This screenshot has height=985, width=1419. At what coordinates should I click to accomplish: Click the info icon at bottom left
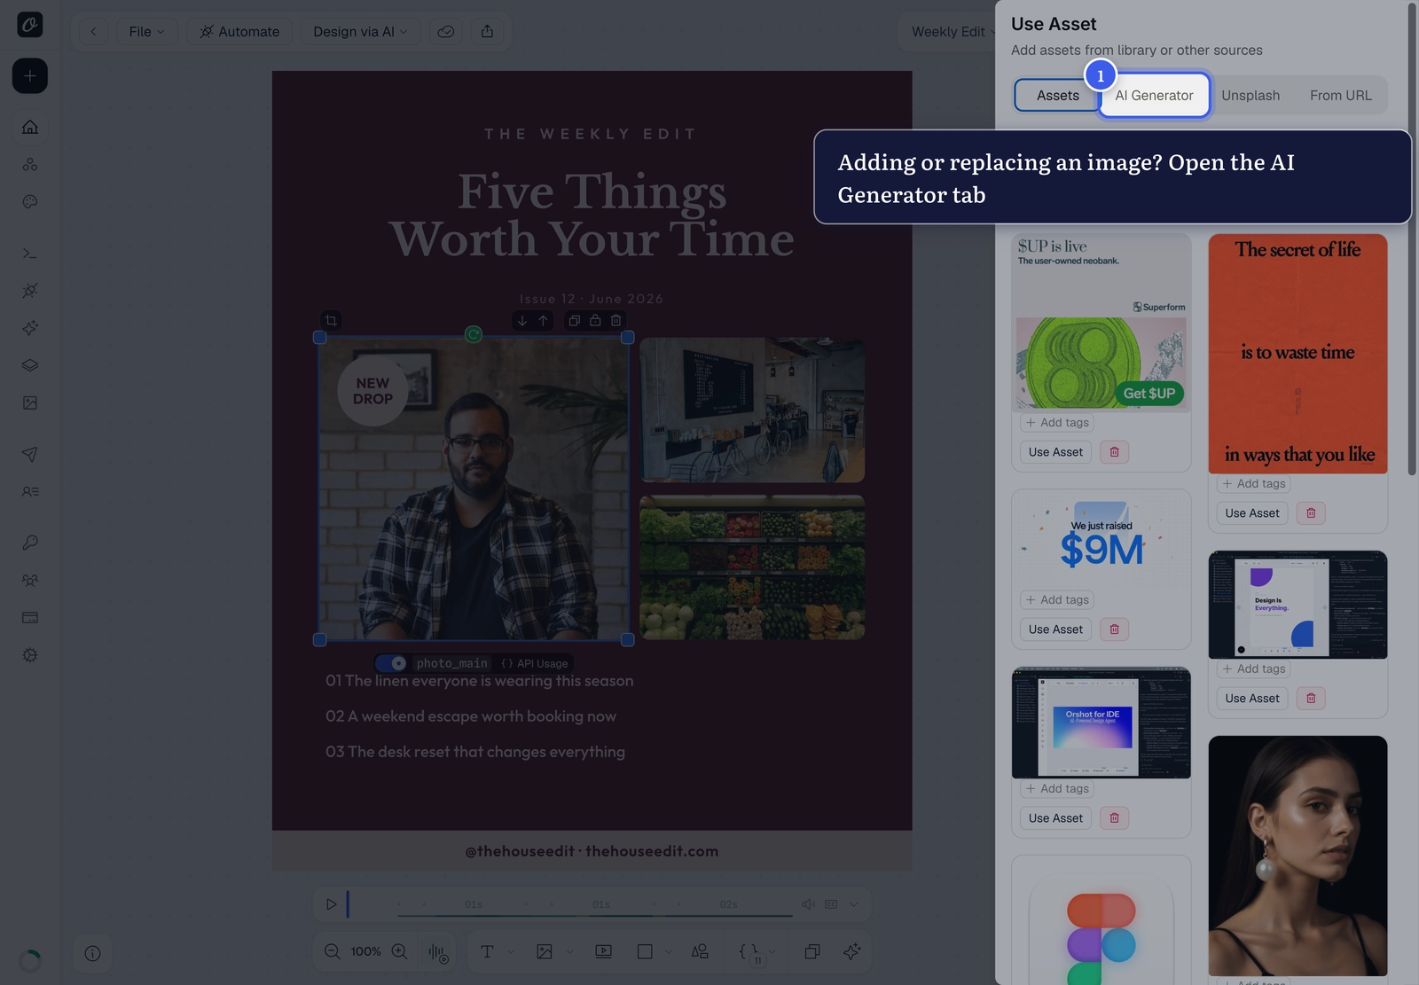(x=92, y=953)
